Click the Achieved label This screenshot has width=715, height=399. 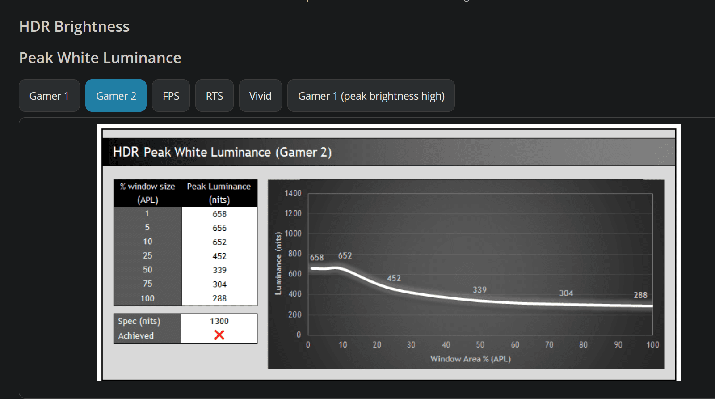136,336
